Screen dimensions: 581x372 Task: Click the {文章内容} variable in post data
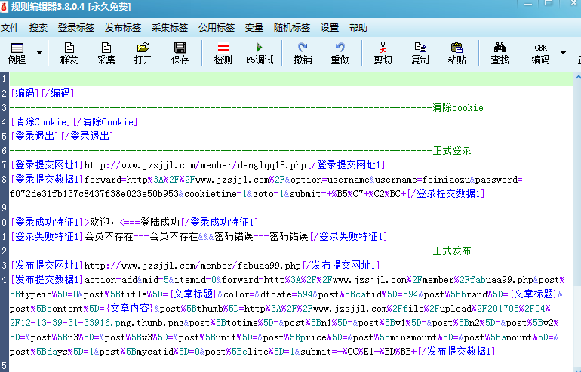point(130,309)
